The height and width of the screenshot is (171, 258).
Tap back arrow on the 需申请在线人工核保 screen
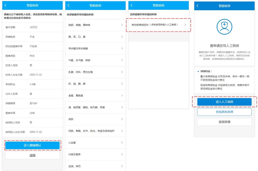point(197,6)
